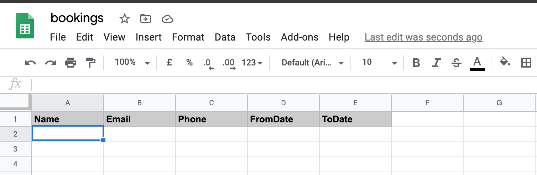
Task: Toggle bold formatting
Action: pos(416,63)
